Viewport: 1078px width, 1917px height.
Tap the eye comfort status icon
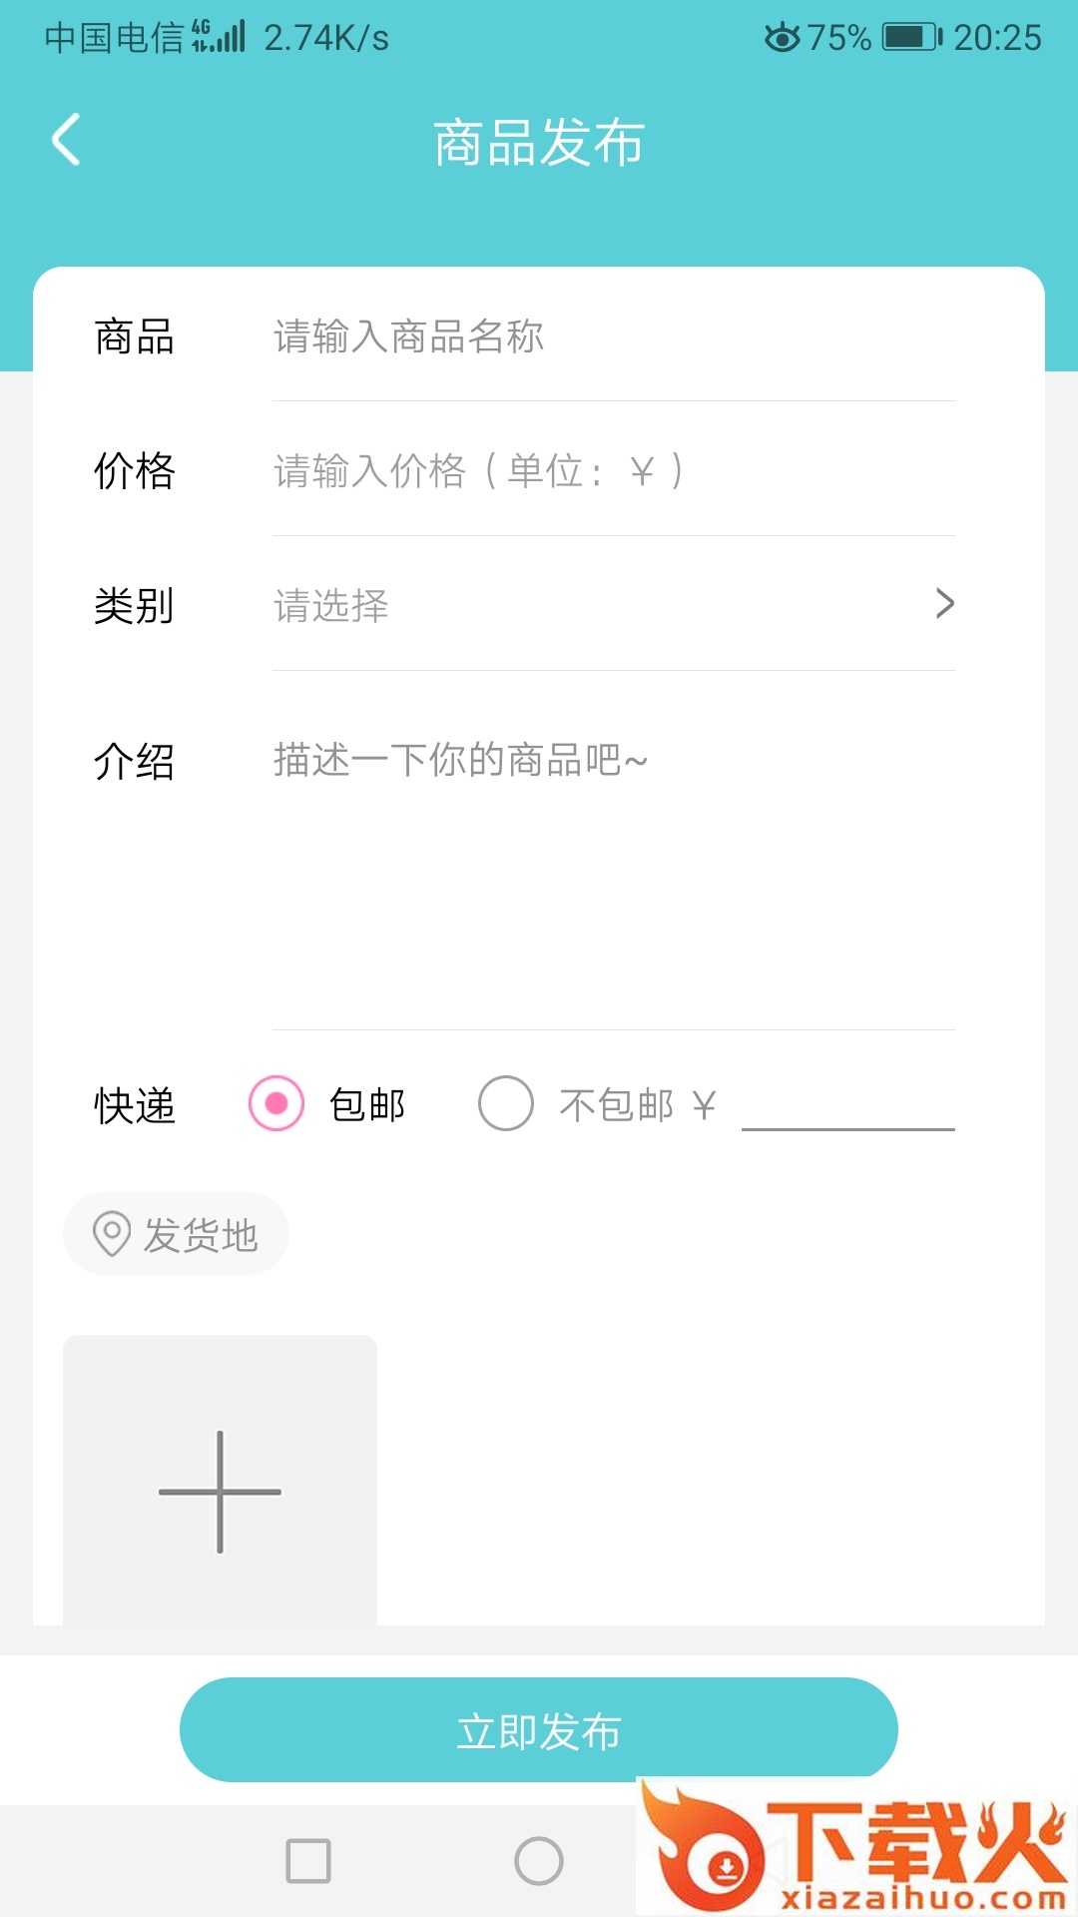(782, 38)
